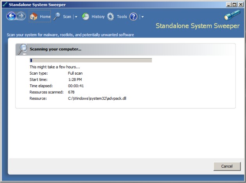Click the forward navigation arrow

tap(21, 16)
